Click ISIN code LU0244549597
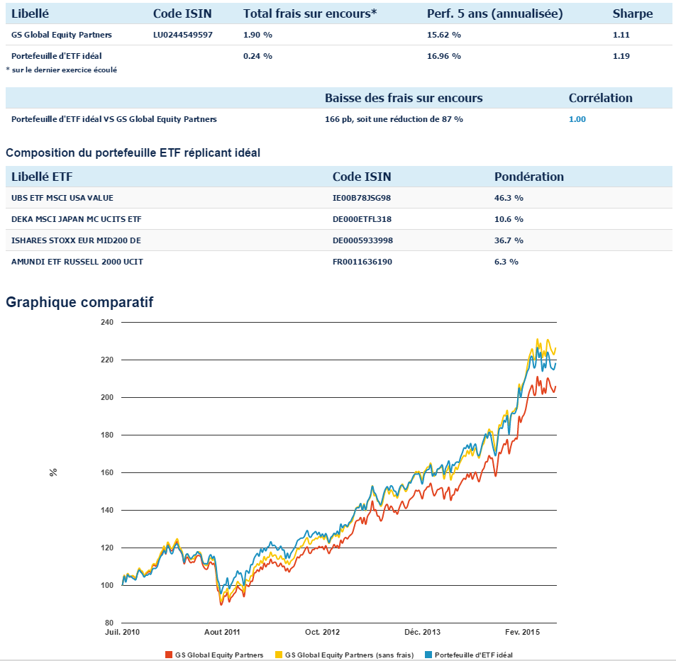 (x=182, y=35)
